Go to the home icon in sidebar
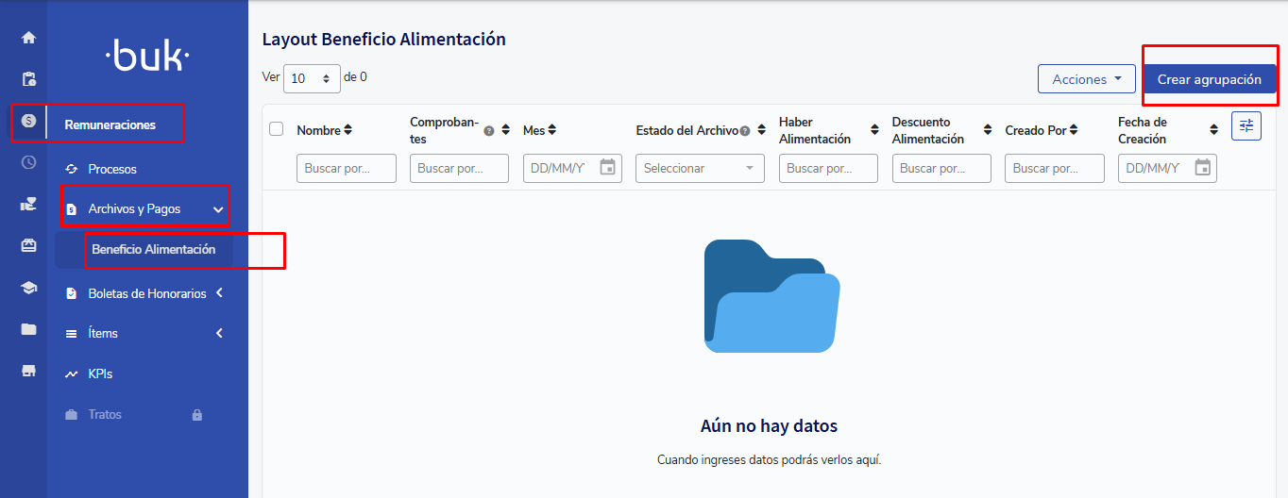The height and width of the screenshot is (498, 1288). tap(28, 38)
